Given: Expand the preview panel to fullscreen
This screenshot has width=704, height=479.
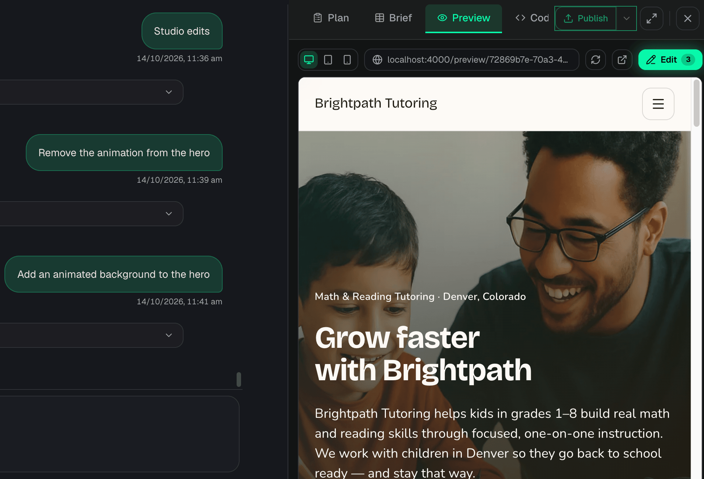Looking at the screenshot, I should coord(652,18).
